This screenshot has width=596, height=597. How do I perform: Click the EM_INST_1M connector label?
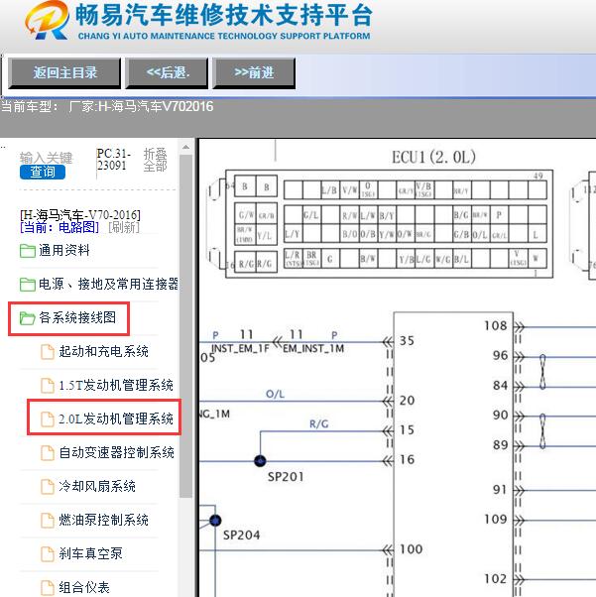pyautogui.click(x=313, y=348)
